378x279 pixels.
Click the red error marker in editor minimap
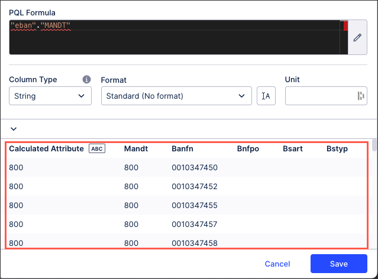345,26
